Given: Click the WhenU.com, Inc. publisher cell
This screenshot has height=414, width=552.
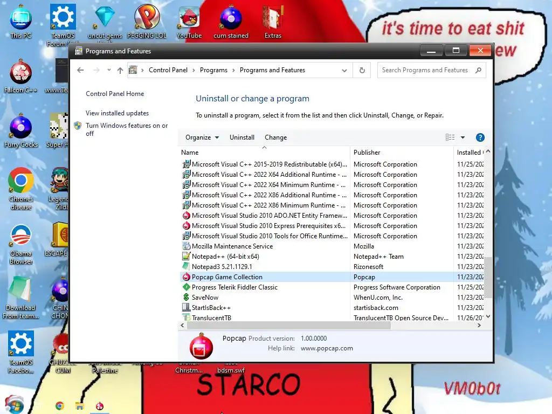Looking at the screenshot, I should point(378,297).
